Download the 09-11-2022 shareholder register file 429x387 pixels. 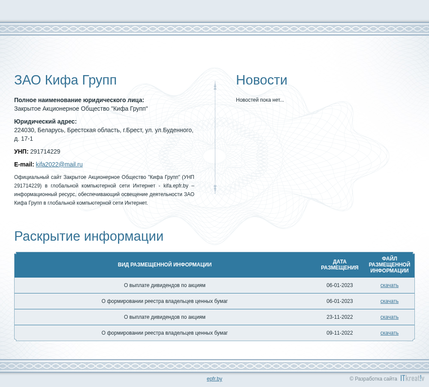pos(390,333)
